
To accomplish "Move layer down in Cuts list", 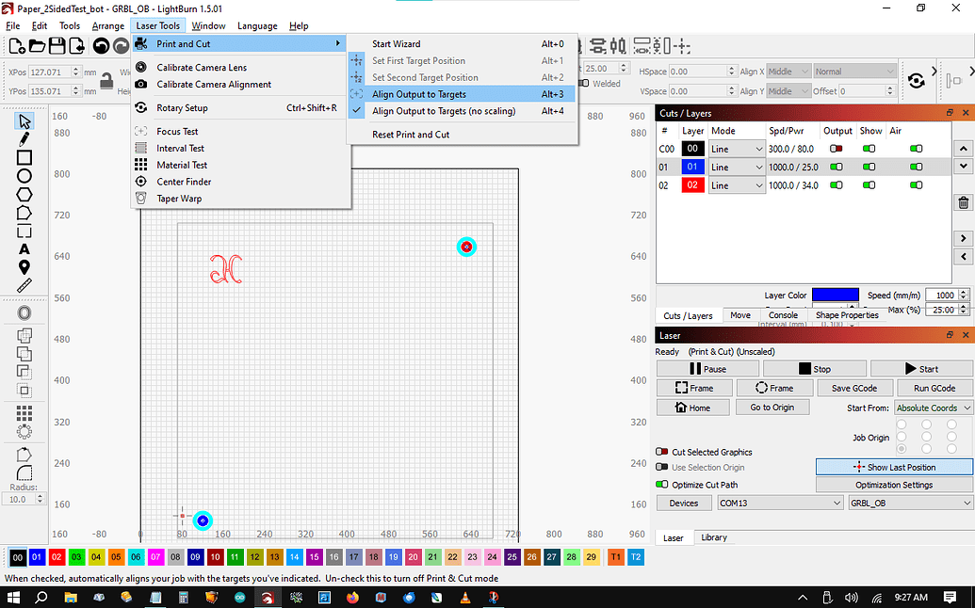I will (x=963, y=167).
